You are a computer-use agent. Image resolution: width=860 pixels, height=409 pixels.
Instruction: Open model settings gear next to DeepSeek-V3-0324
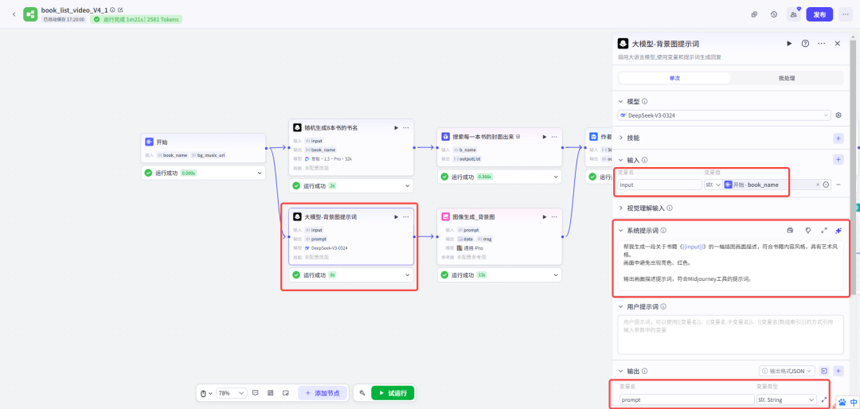coord(838,115)
